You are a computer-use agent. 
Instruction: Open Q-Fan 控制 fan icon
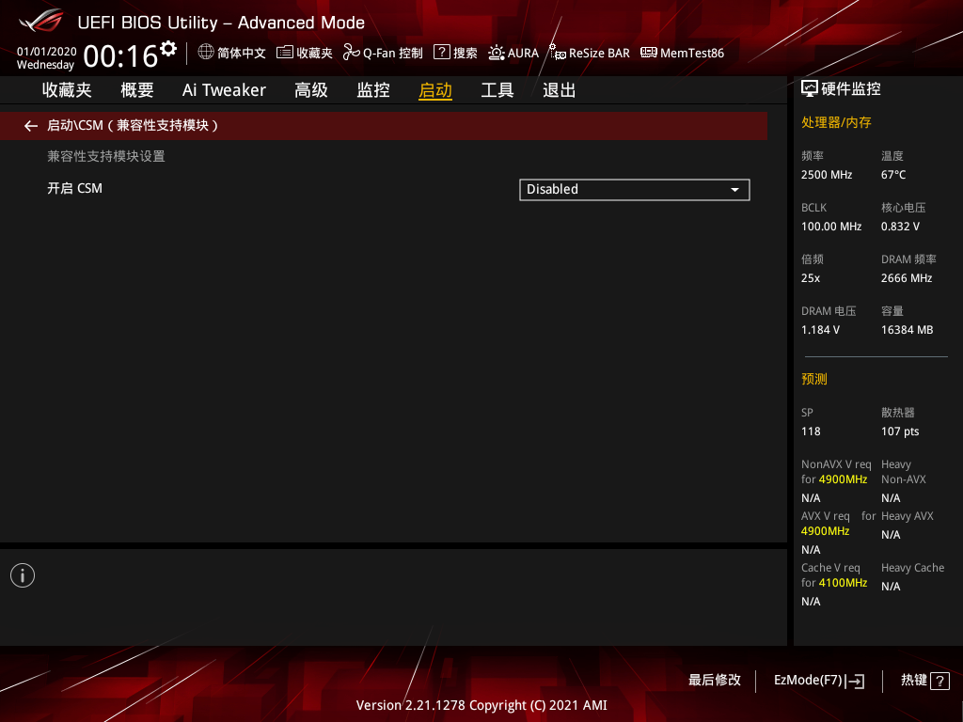(352, 53)
